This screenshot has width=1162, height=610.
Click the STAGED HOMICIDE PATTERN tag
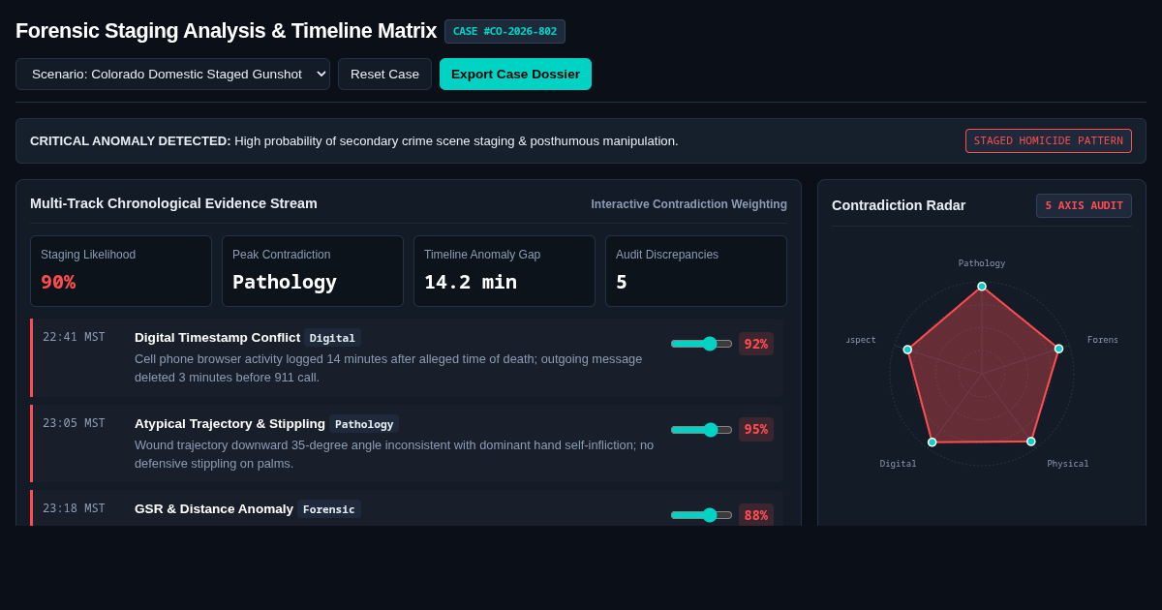1049,141
